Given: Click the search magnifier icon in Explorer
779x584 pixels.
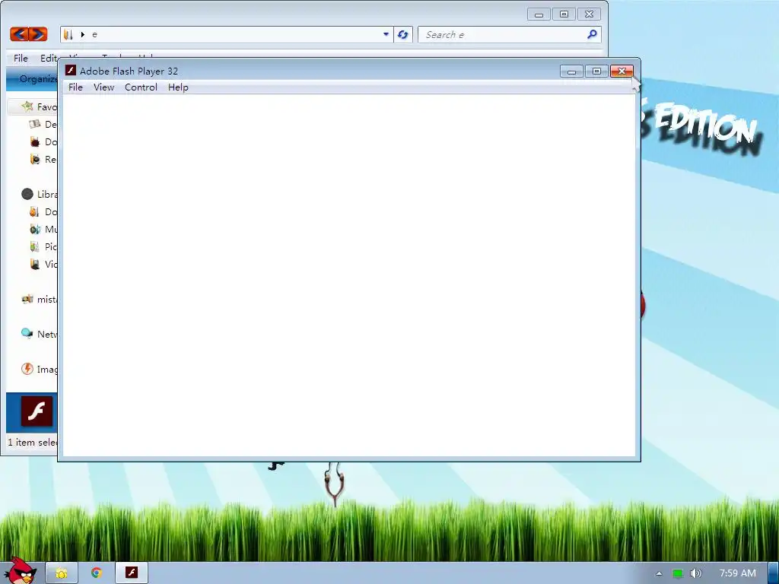Looking at the screenshot, I should click(x=592, y=34).
